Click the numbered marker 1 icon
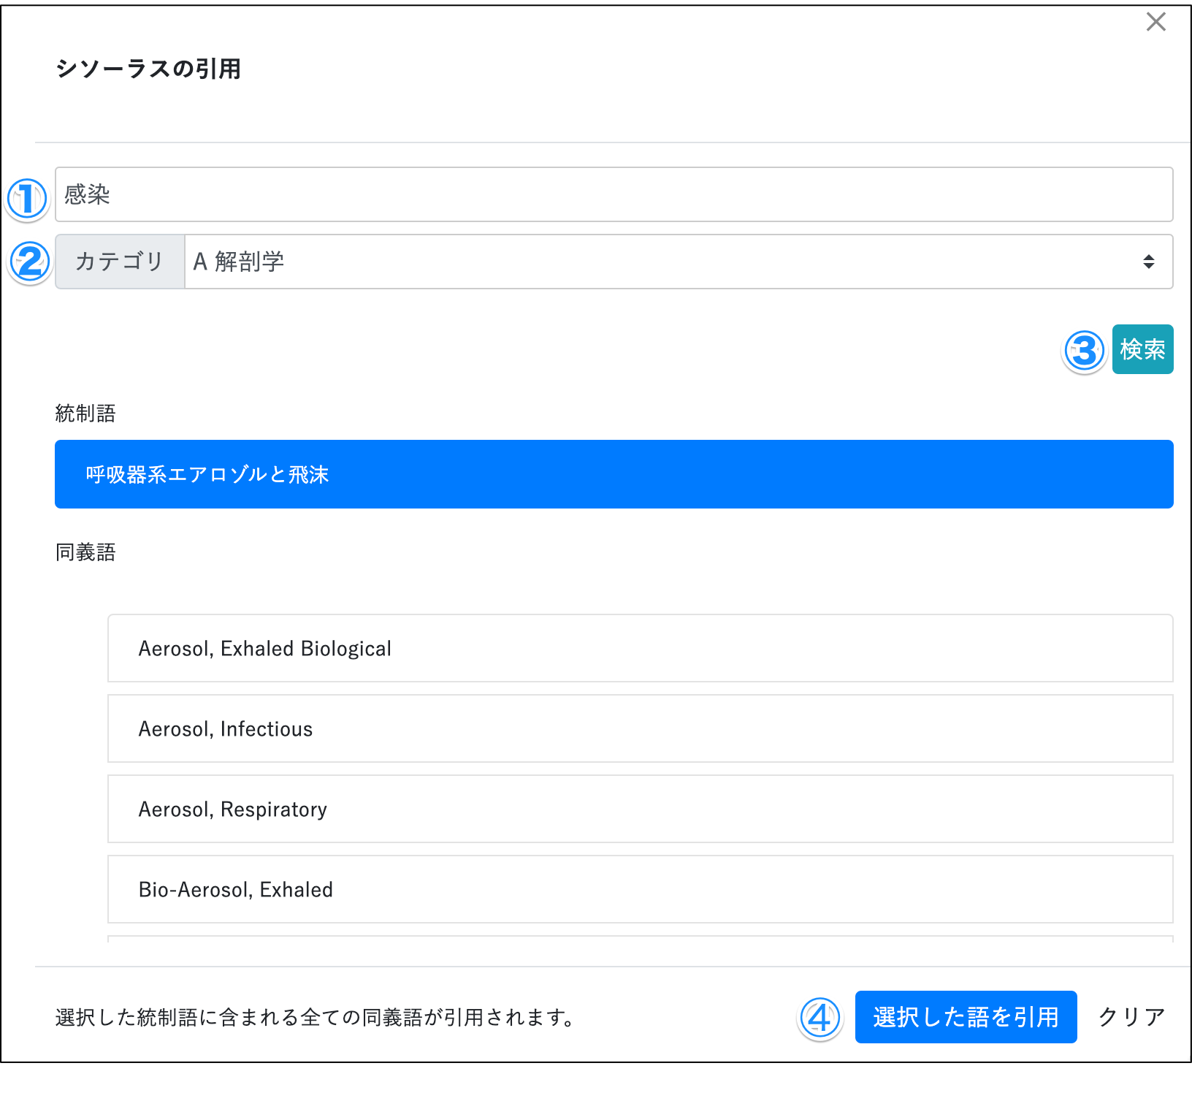 click(27, 199)
